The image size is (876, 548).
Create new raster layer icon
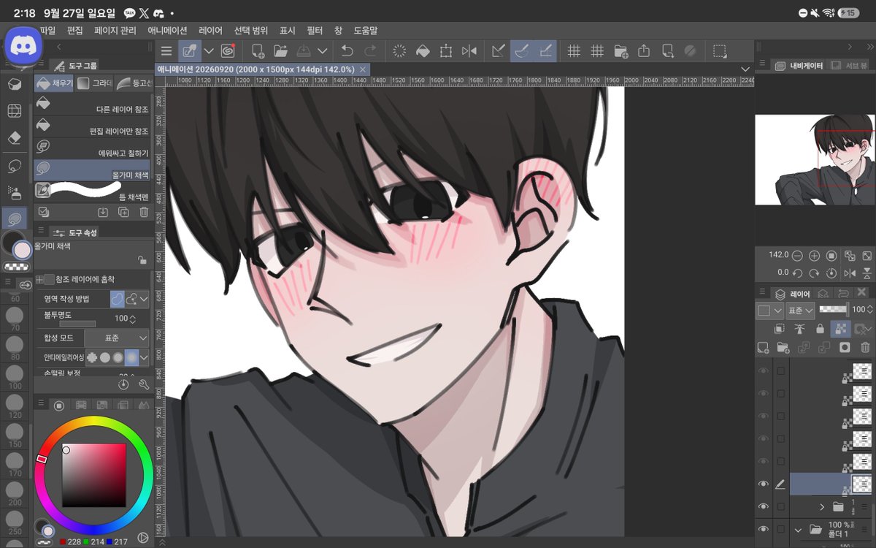(764, 347)
